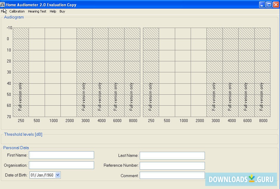
Task: Click the Personal Data section label
Action: 16,148
